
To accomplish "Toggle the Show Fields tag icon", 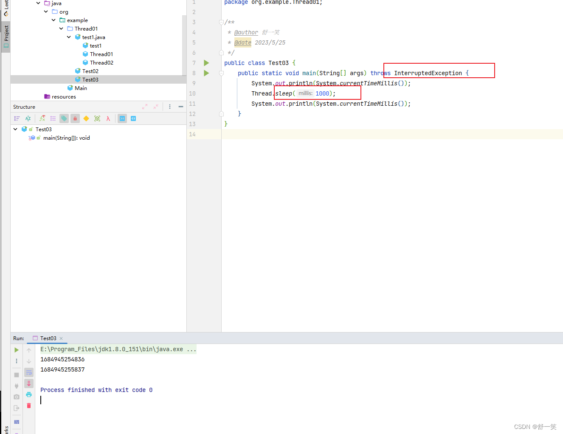I will [64, 118].
